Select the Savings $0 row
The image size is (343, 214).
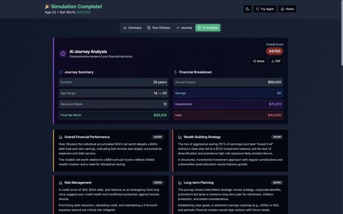click(x=228, y=93)
